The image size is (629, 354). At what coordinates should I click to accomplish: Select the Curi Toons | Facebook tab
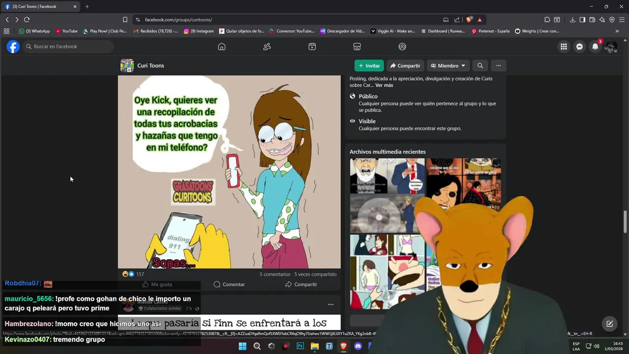click(40, 6)
